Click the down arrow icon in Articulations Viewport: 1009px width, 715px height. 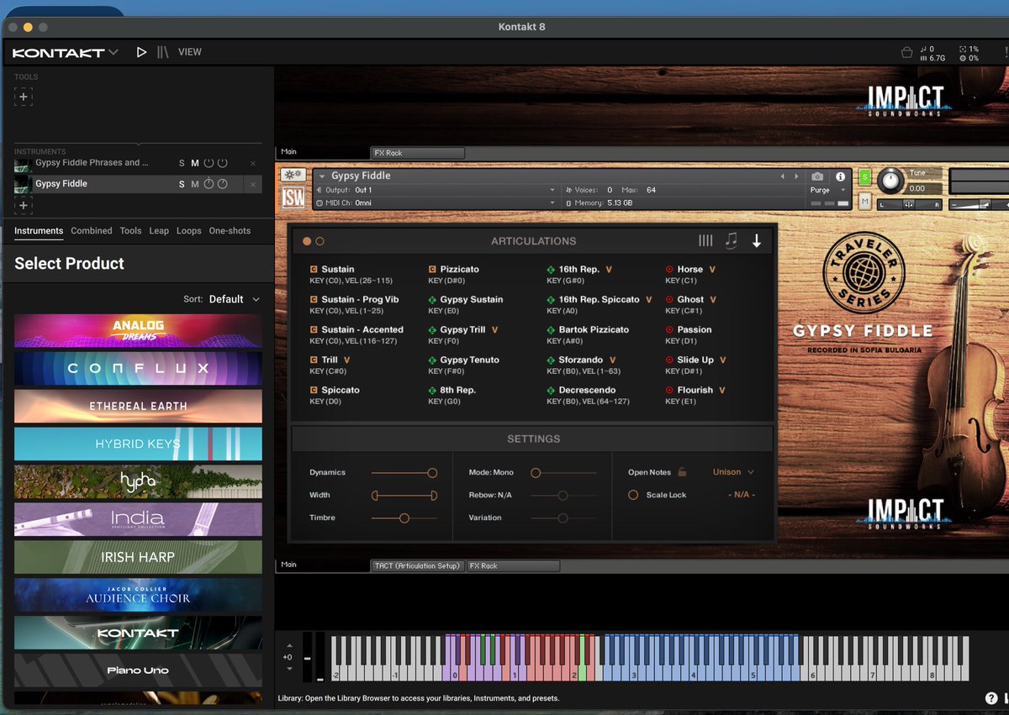click(x=756, y=241)
